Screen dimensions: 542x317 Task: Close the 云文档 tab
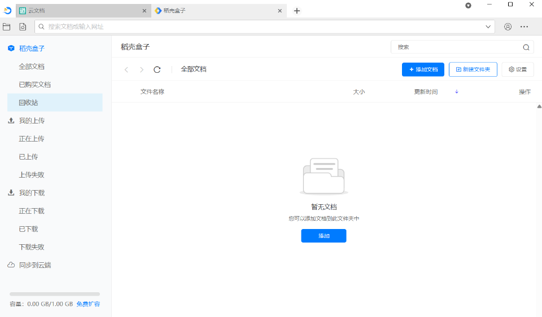point(145,11)
